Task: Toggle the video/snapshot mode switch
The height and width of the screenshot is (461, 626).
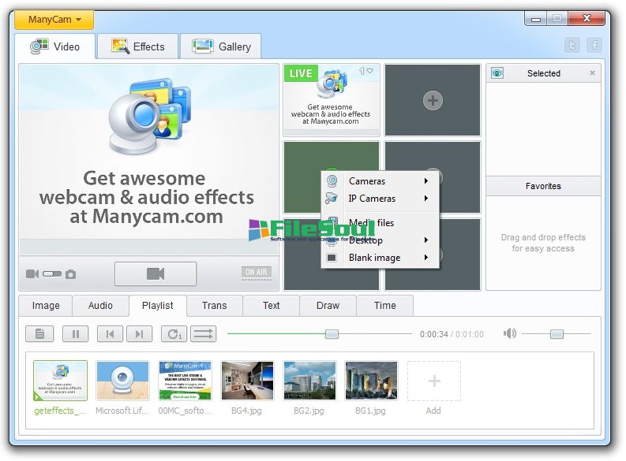Action: pyautogui.click(x=52, y=274)
